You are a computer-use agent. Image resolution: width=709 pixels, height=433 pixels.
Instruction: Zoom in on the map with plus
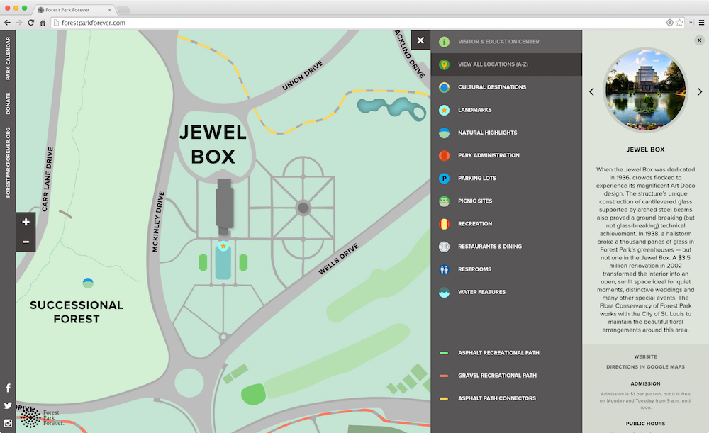26,222
